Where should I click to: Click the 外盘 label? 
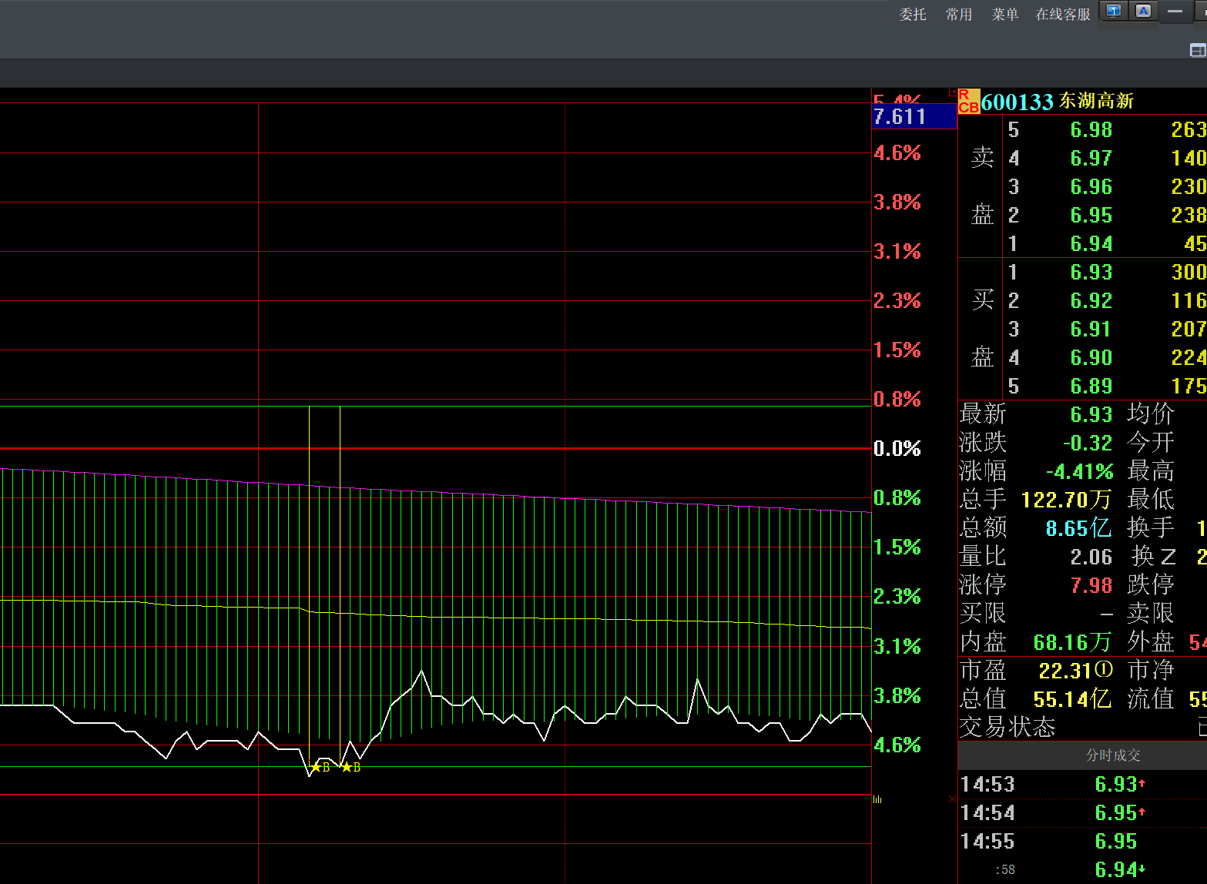[x=1151, y=642]
